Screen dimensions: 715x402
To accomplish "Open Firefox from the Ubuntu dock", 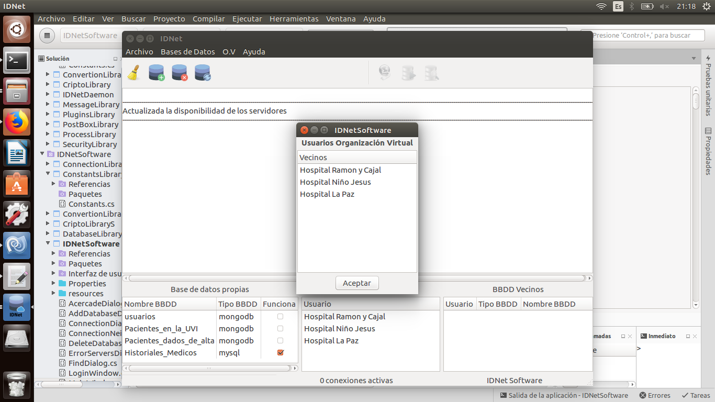I will point(17,122).
